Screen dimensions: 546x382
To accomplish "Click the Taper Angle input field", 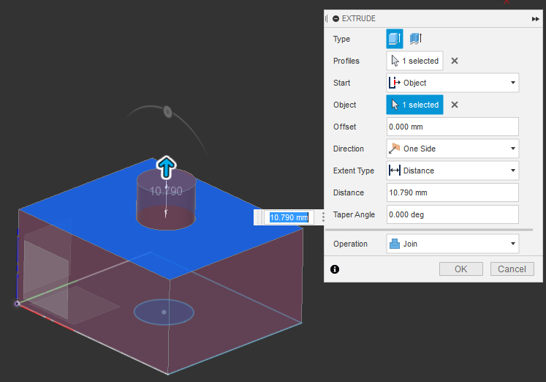I will 452,214.
